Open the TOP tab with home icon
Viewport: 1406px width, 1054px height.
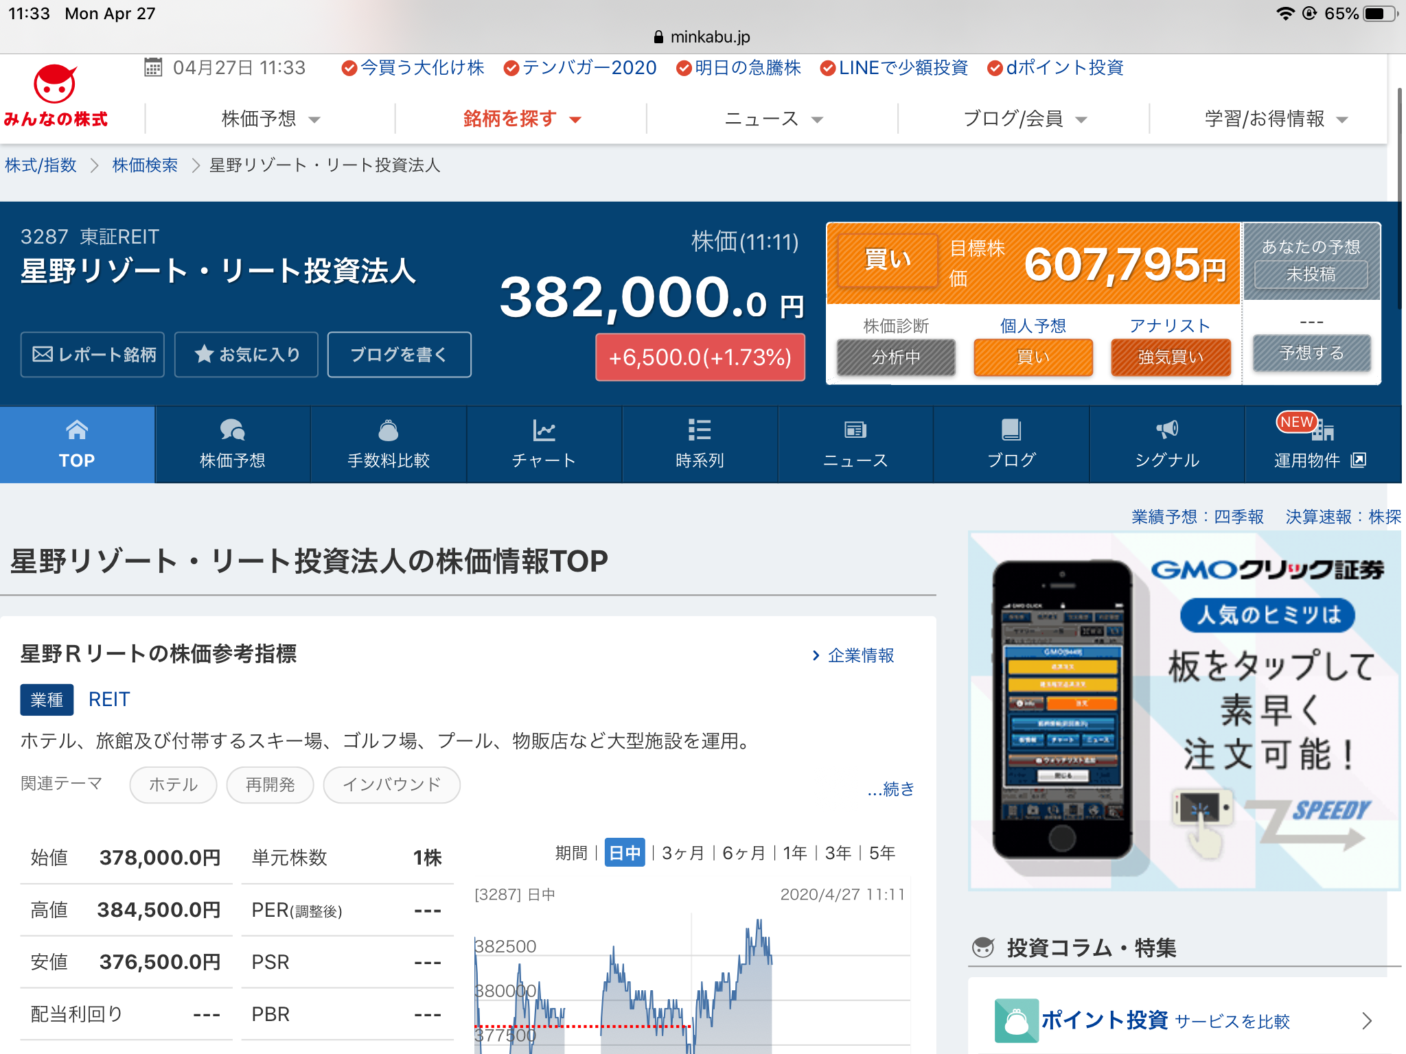click(77, 445)
